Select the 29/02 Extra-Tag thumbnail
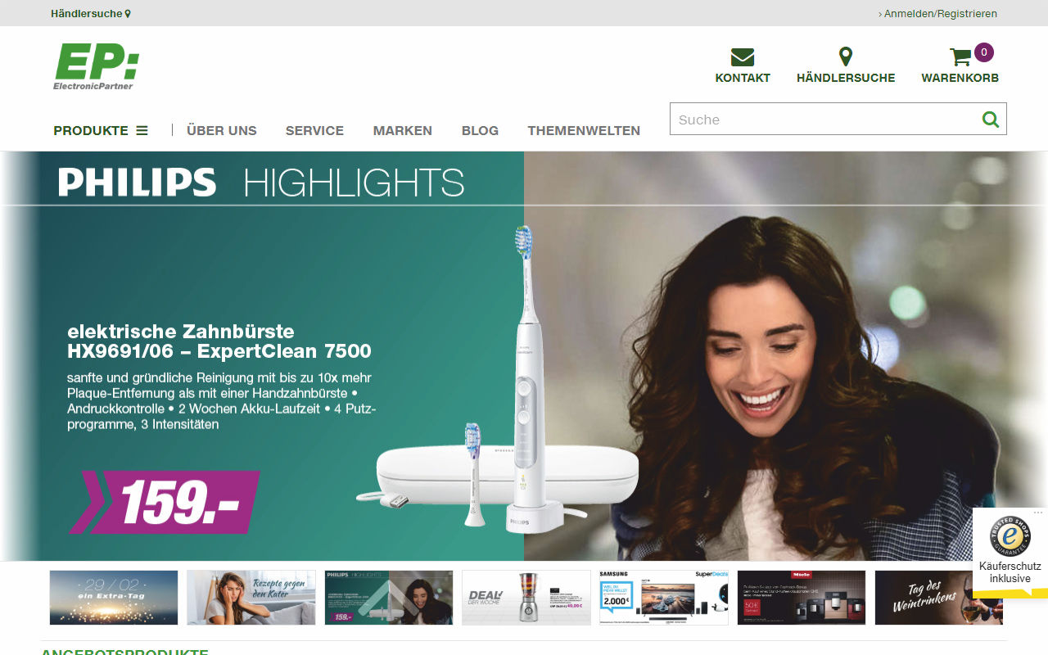This screenshot has height=655, width=1048. [x=114, y=598]
